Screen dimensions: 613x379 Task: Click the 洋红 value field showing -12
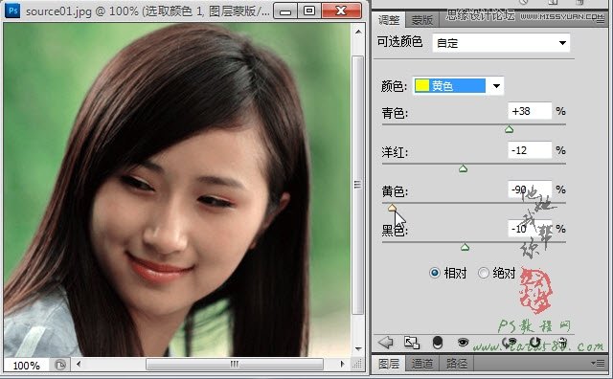click(x=530, y=150)
